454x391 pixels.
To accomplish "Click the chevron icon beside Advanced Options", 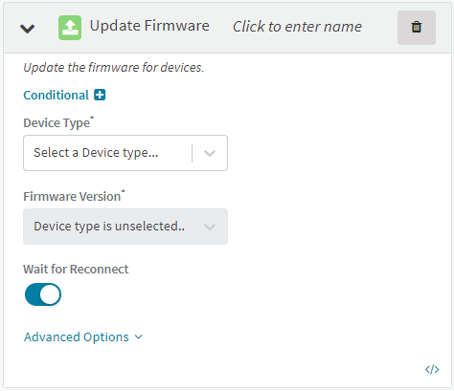I will click(139, 337).
